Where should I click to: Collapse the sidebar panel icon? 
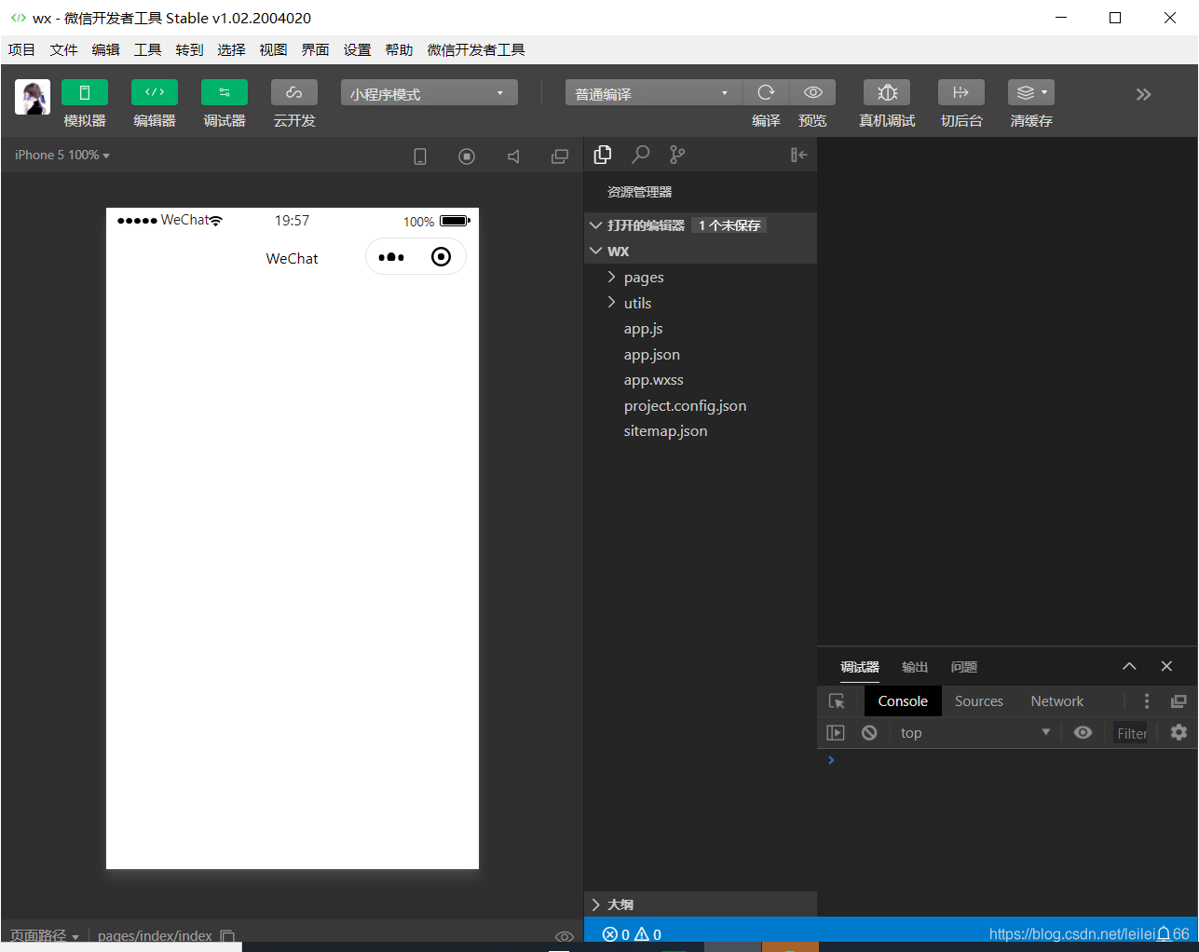pyautogui.click(x=798, y=155)
